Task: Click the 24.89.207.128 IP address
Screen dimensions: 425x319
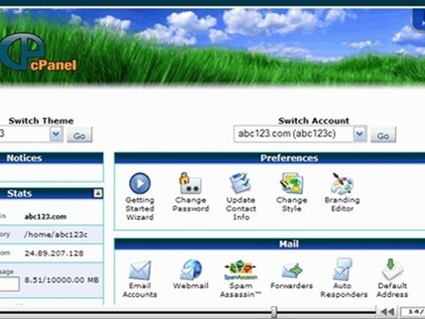Action: 54,253
